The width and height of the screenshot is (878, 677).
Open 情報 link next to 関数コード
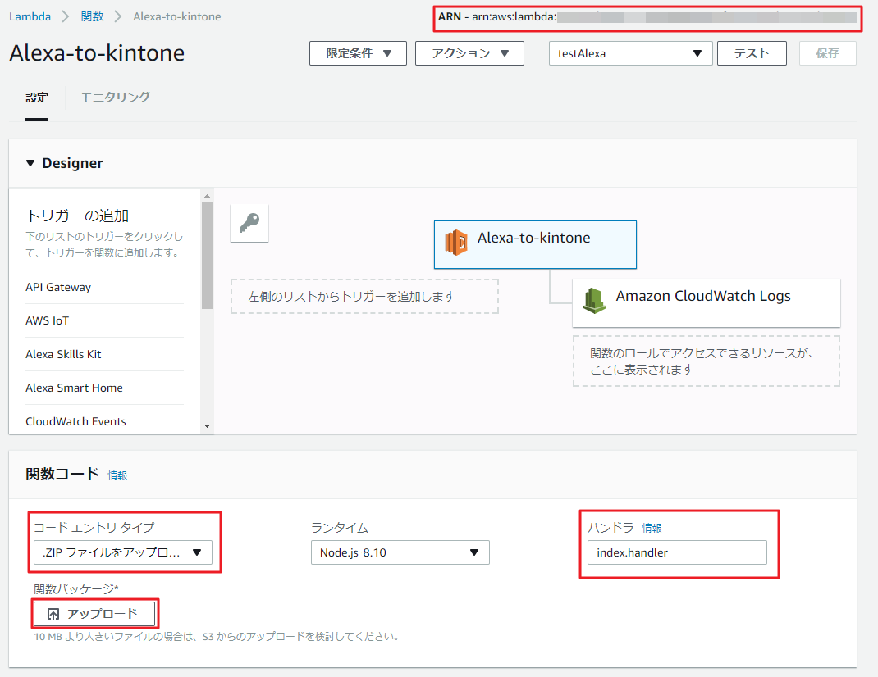click(117, 475)
